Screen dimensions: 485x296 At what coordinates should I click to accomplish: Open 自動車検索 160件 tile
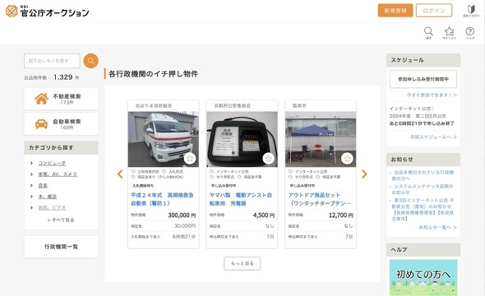[62, 123]
